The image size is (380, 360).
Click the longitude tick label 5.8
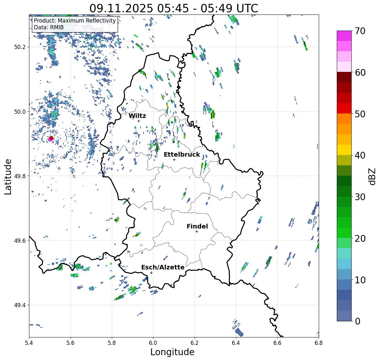[x=112, y=343]
